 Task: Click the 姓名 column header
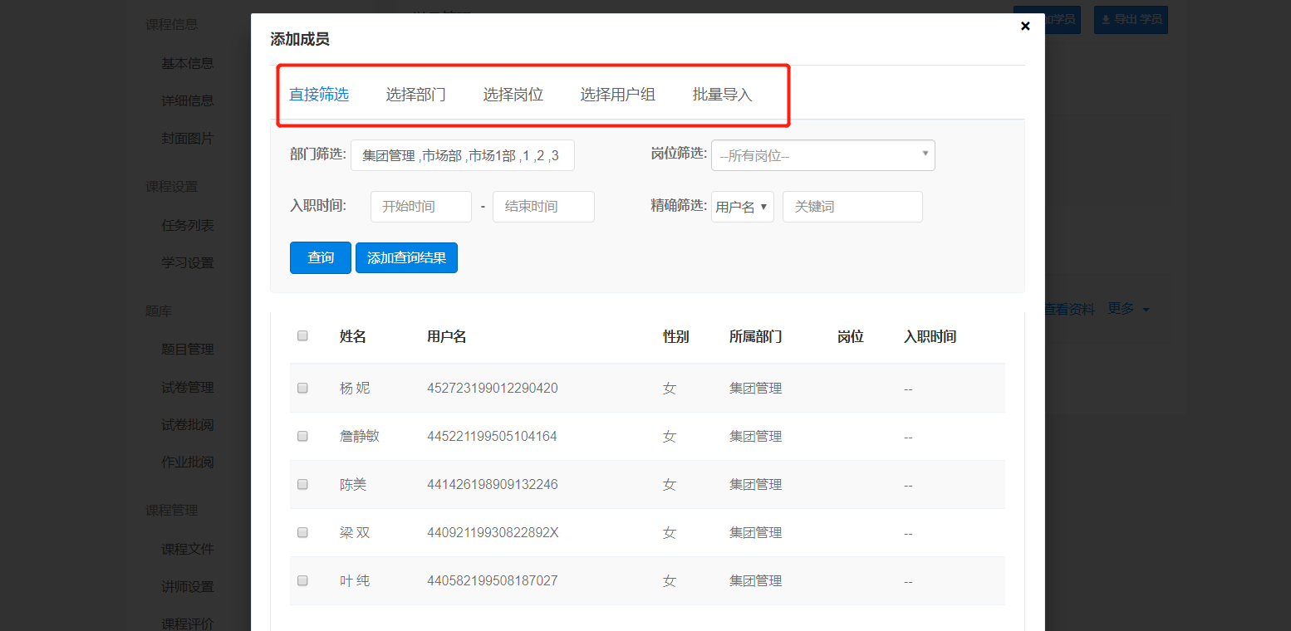[353, 336]
